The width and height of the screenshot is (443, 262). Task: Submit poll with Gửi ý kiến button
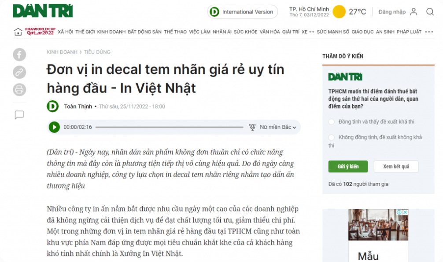pos(348,167)
